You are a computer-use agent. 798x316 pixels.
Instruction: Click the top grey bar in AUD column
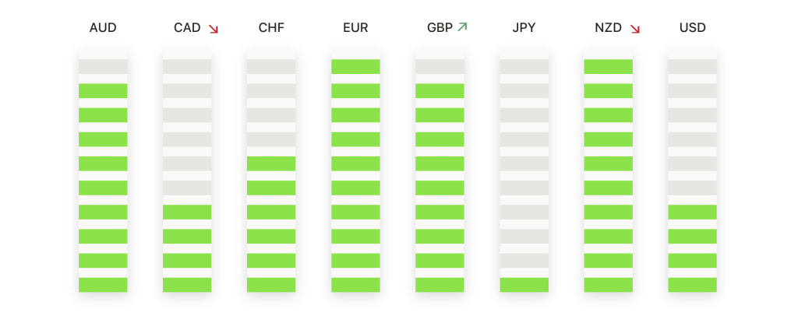point(103,67)
